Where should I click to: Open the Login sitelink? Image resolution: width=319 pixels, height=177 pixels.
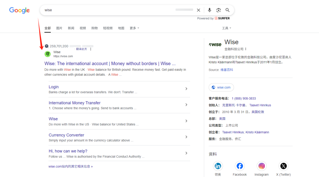pyautogui.click(x=53, y=87)
